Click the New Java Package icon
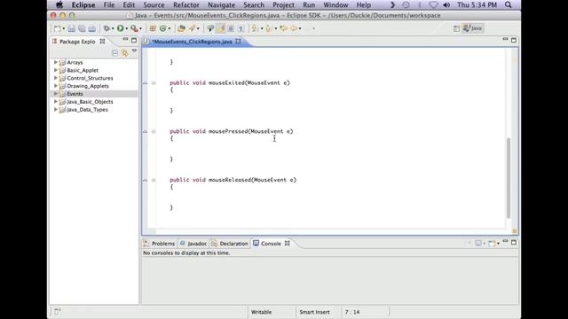 pos(153,28)
